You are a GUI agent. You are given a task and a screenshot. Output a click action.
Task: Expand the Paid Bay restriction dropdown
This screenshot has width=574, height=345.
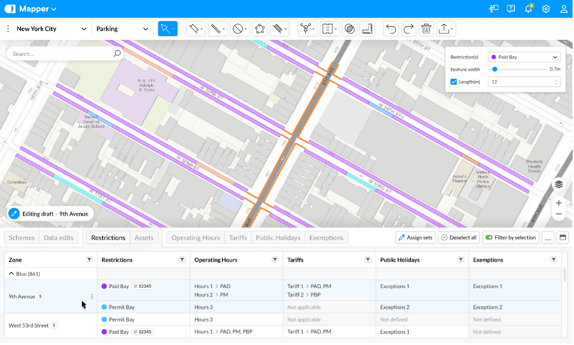pyautogui.click(x=524, y=57)
